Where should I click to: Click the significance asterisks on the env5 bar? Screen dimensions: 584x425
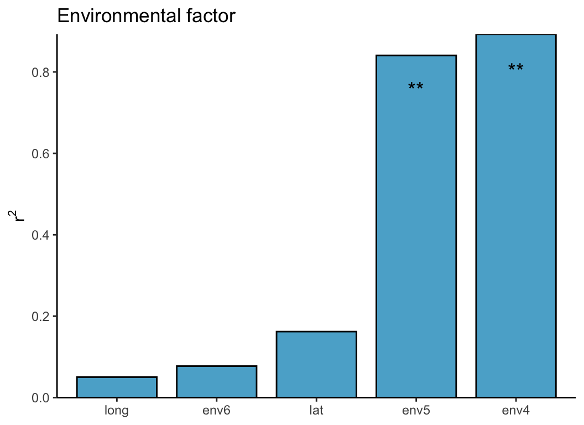416,87
